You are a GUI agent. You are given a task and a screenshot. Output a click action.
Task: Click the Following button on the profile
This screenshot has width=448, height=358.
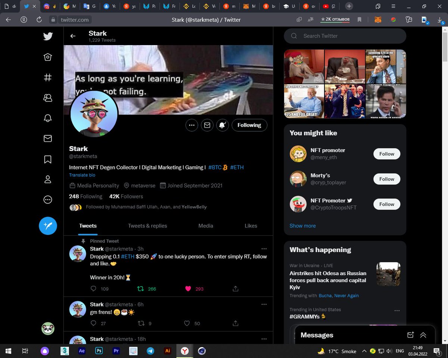click(249, 125)
